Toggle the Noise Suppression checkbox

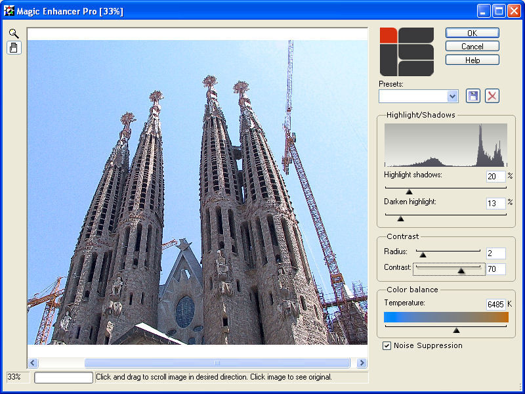[x=387, y=345]
